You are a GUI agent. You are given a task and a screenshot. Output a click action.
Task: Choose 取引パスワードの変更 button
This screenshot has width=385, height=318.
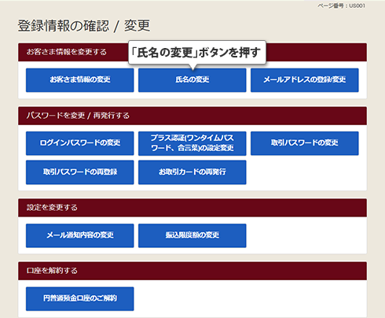pos(305,143)
